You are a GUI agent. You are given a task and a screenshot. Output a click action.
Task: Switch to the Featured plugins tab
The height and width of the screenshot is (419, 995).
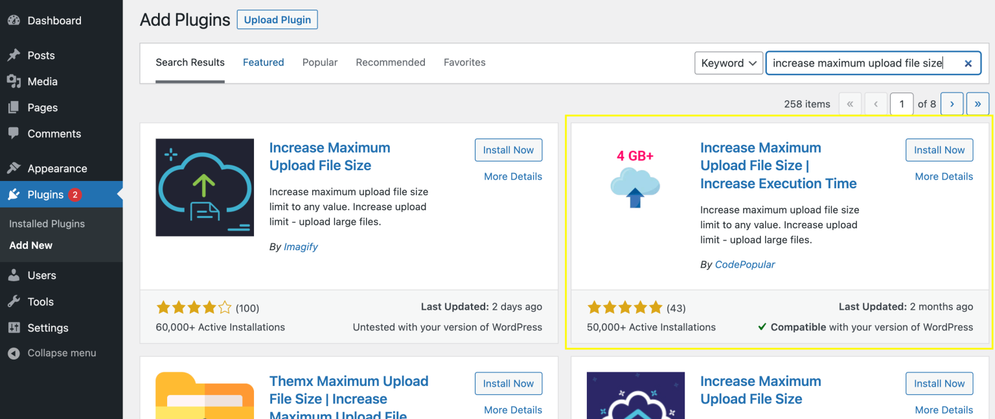pyautogui.click(x=263, y=62)
